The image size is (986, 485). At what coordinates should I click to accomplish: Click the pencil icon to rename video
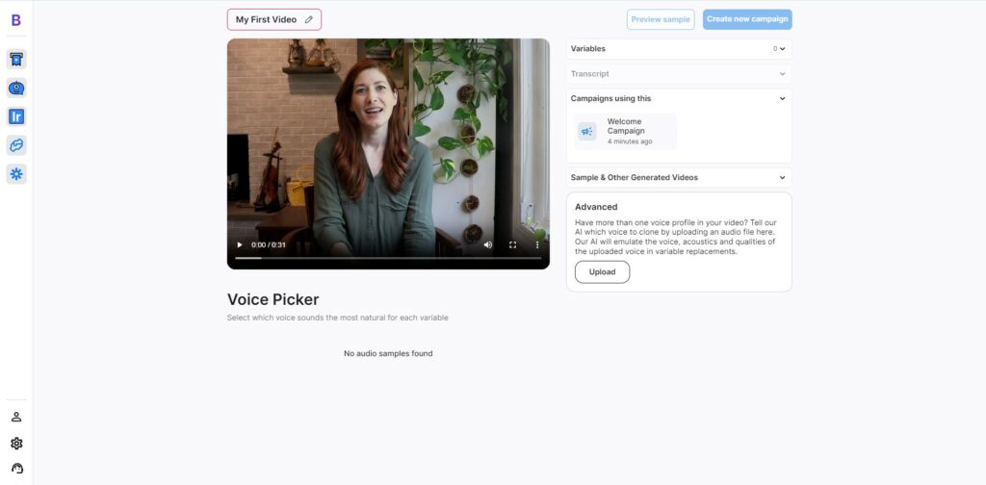pyautogui.click(x=309, y=19)
